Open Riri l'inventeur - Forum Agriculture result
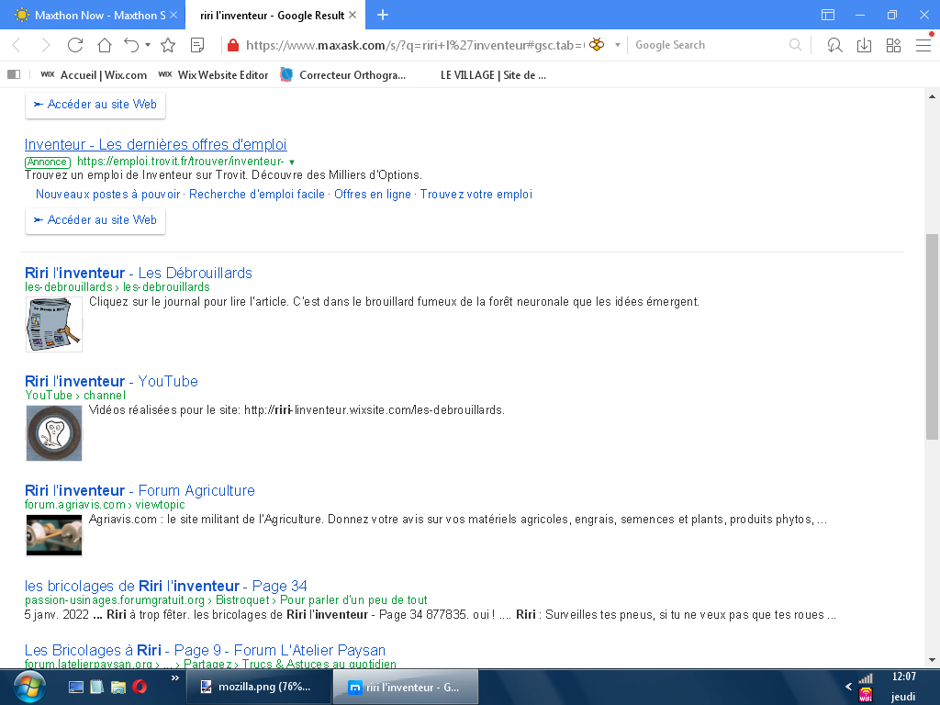 (140, 490)
